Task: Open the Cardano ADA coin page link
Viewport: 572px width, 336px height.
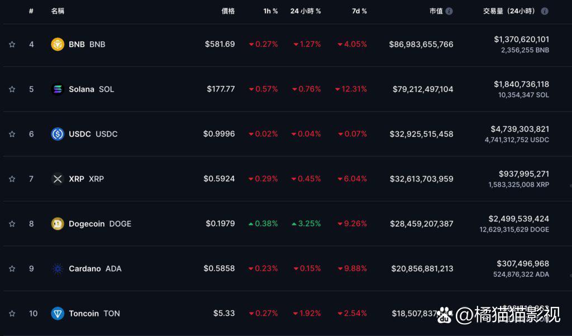Action: pos(95,268)
